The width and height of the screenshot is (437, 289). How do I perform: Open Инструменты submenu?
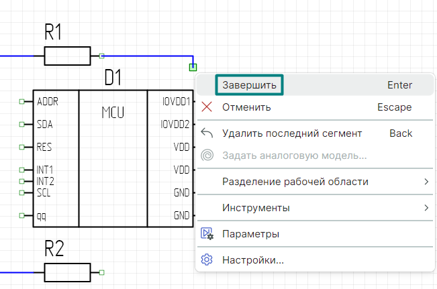[x=256, y=208]
